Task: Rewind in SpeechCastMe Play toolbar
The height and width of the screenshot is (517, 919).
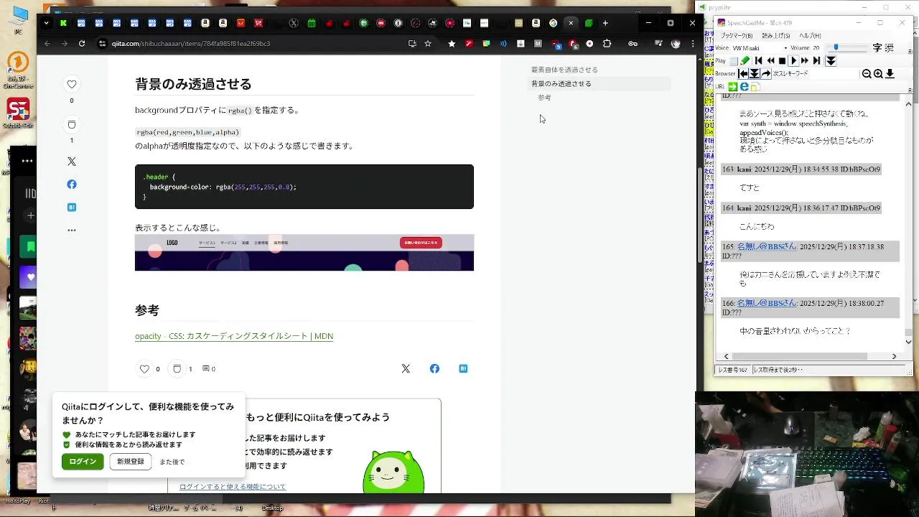Action: [771, 60]
